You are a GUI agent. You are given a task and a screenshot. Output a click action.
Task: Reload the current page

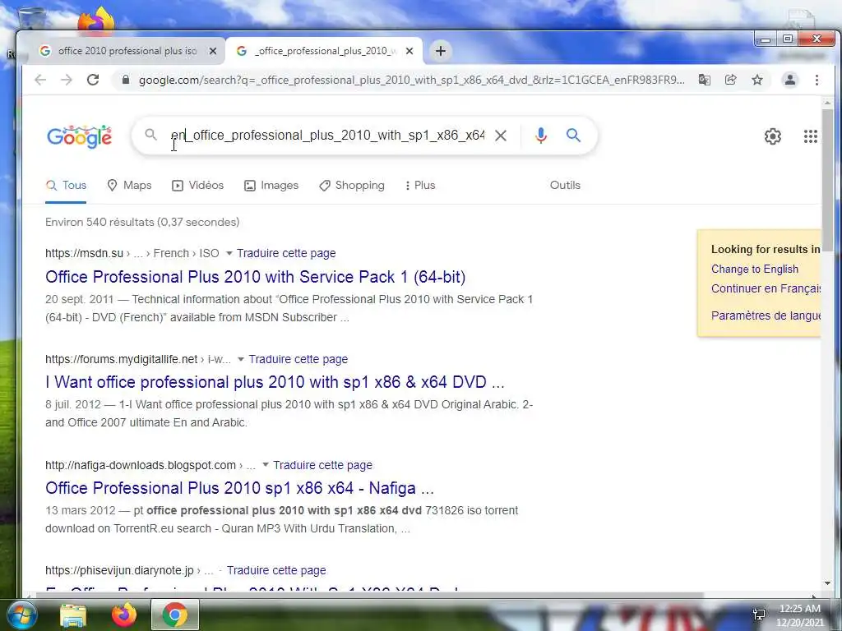[x=93, y=80]
